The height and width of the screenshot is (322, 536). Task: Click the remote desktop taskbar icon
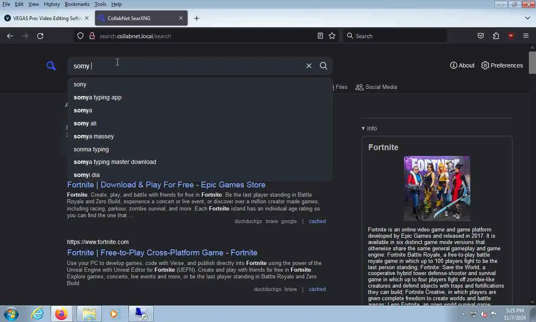pos(141,314)
